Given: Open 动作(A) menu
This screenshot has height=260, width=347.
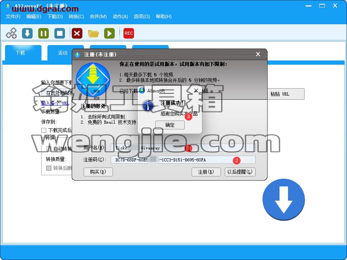Looking at the screenshot, I should (120, 16).
